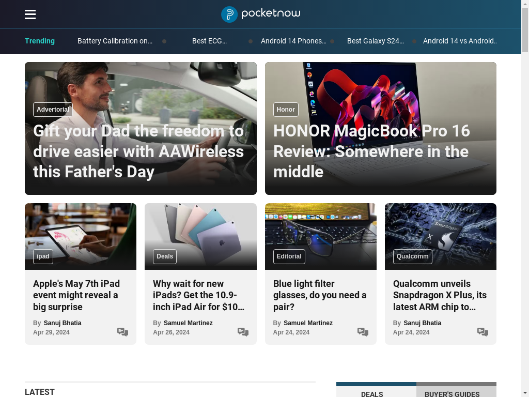Click the Trending label

(40, 41)
